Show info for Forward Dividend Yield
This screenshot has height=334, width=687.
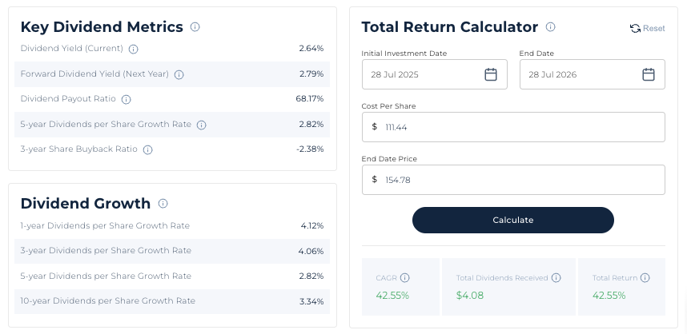[179, 74]
